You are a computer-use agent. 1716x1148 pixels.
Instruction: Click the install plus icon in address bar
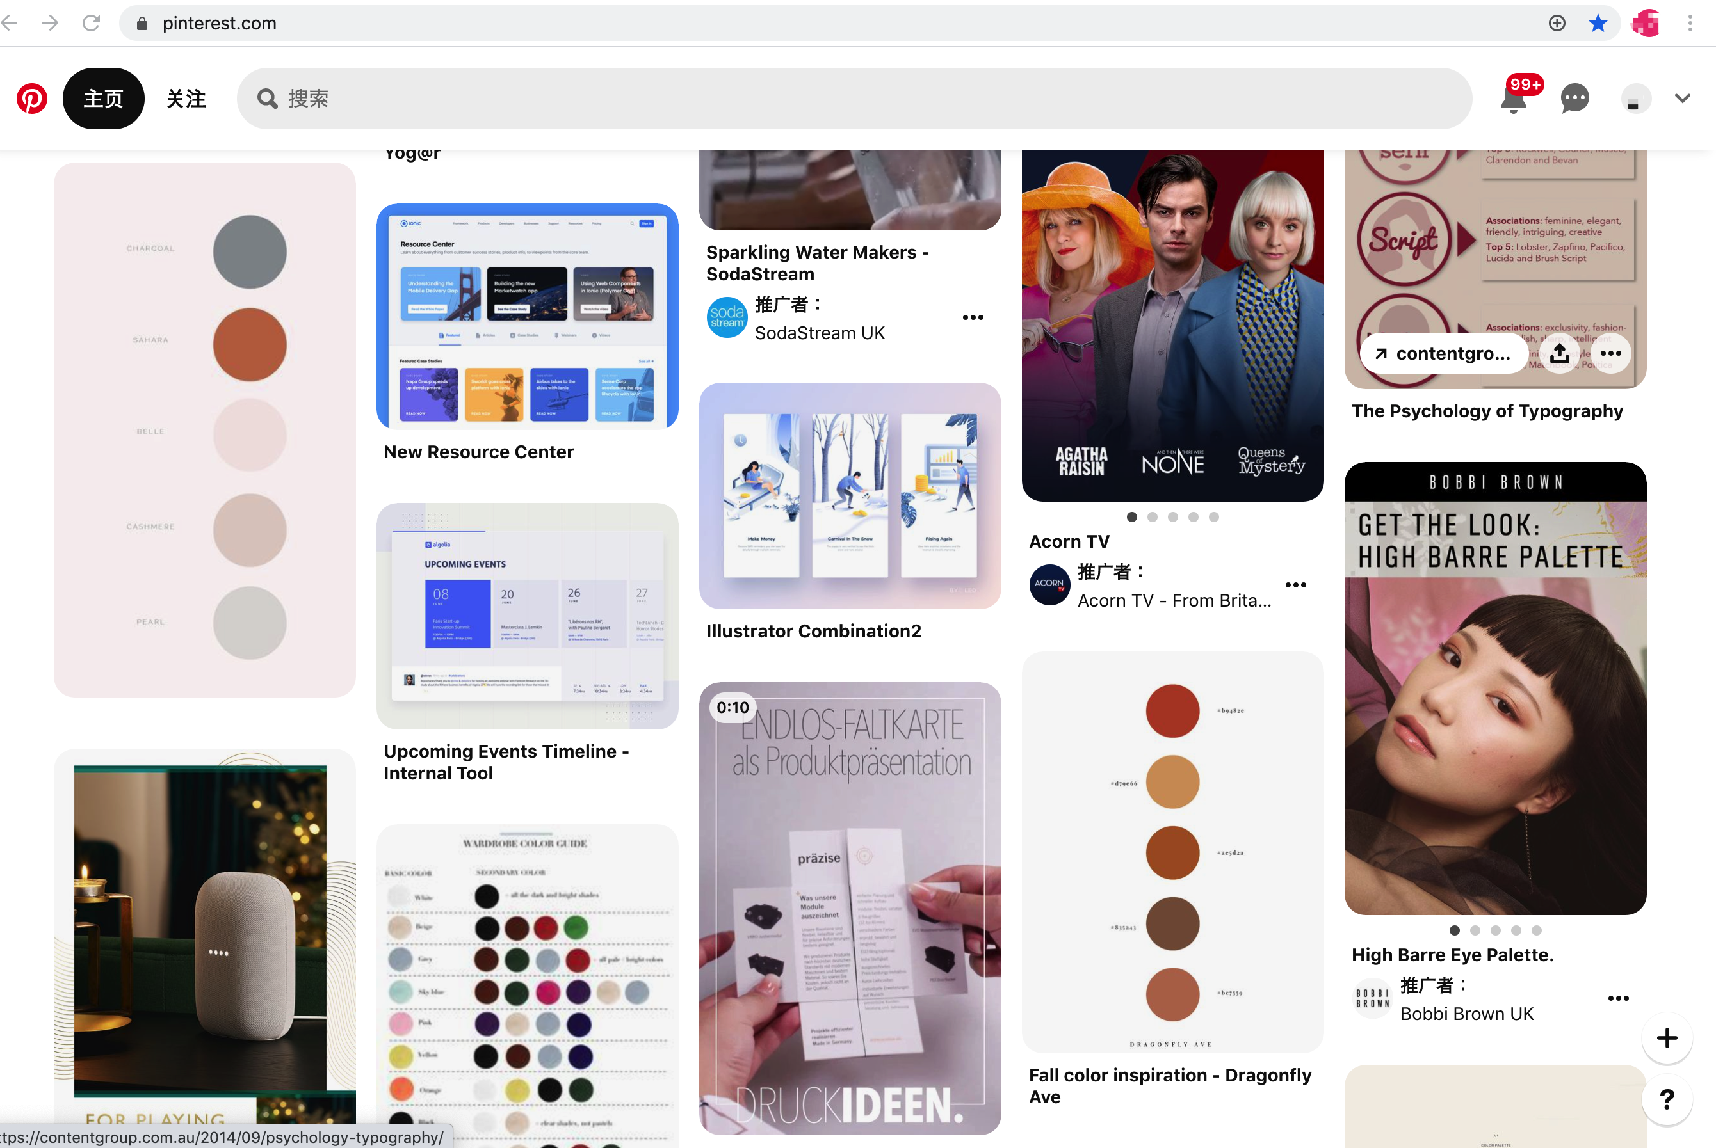click(x=1557, y=24)
